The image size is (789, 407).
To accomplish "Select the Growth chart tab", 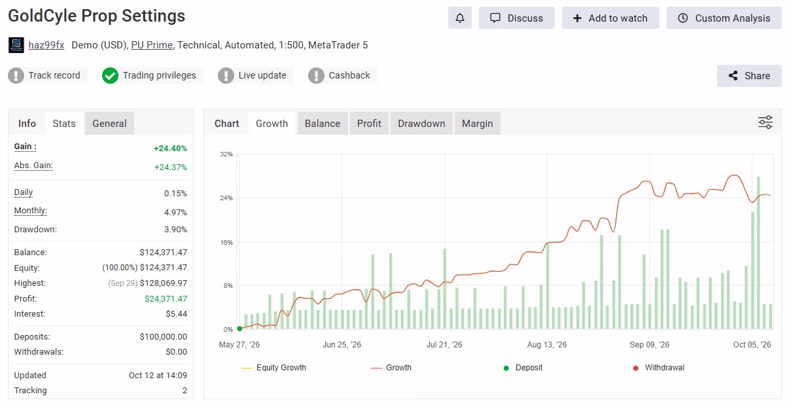I will [x=272, y=124].
